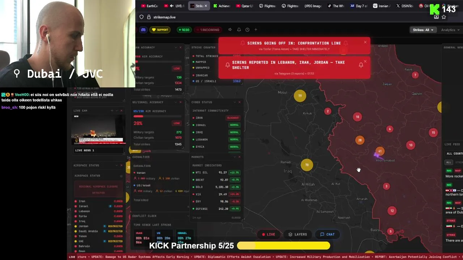Screen dimensions: 463x260
Task: Click Iran Blackout connectivity status badge
Action: 233,118
